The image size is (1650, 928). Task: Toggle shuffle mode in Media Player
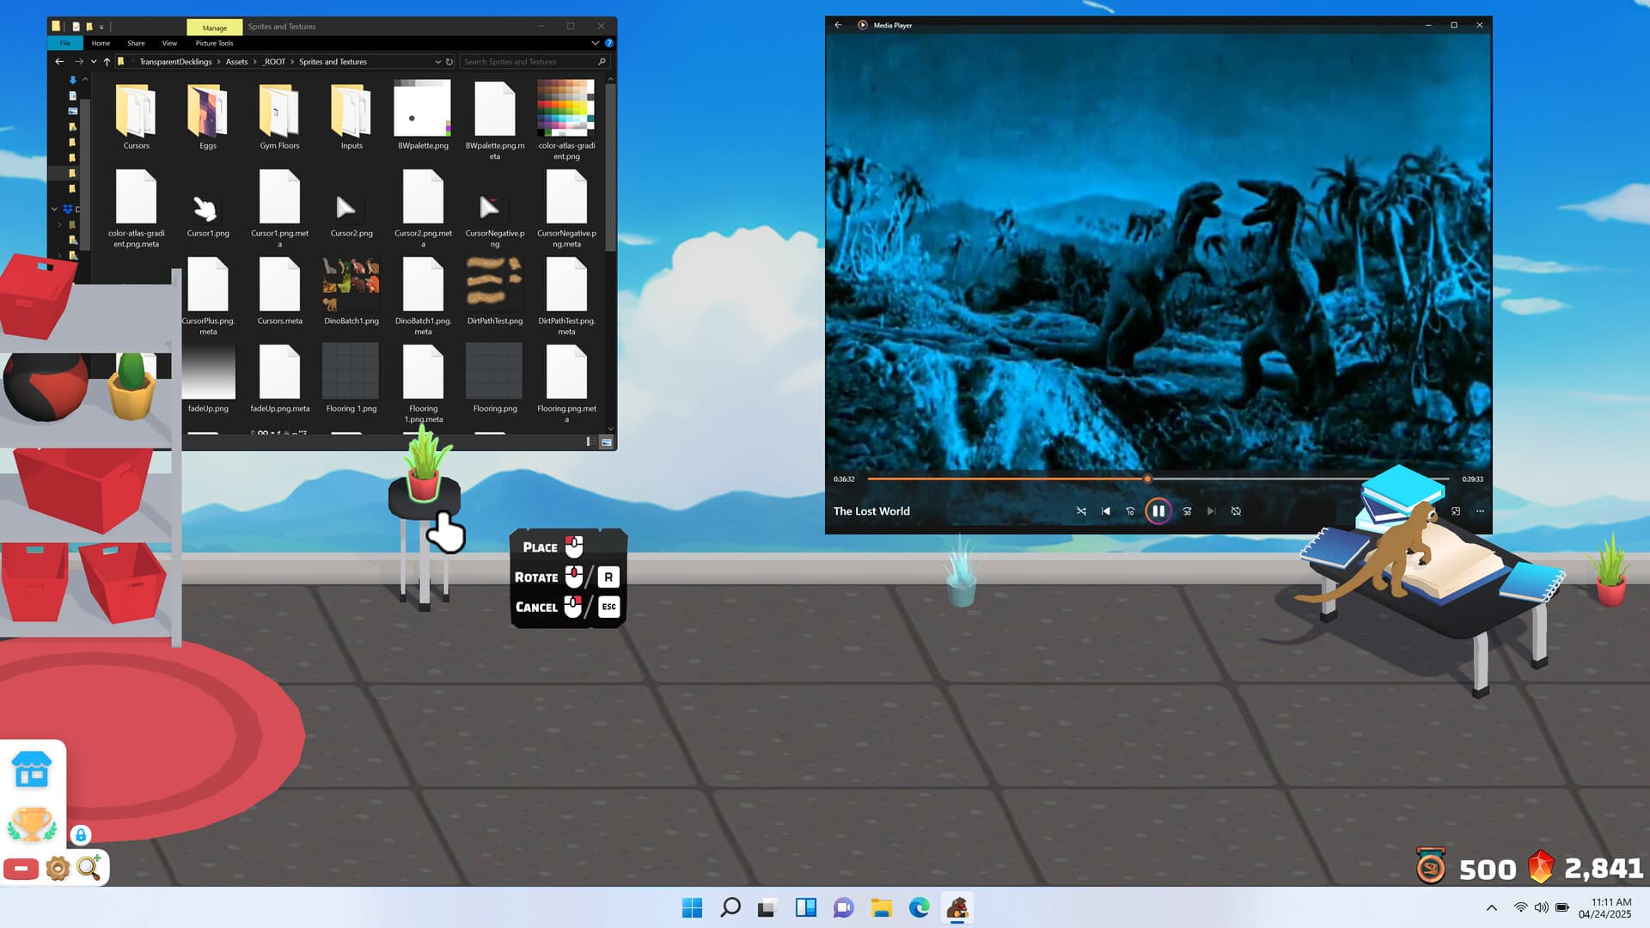click(1080, 510)
